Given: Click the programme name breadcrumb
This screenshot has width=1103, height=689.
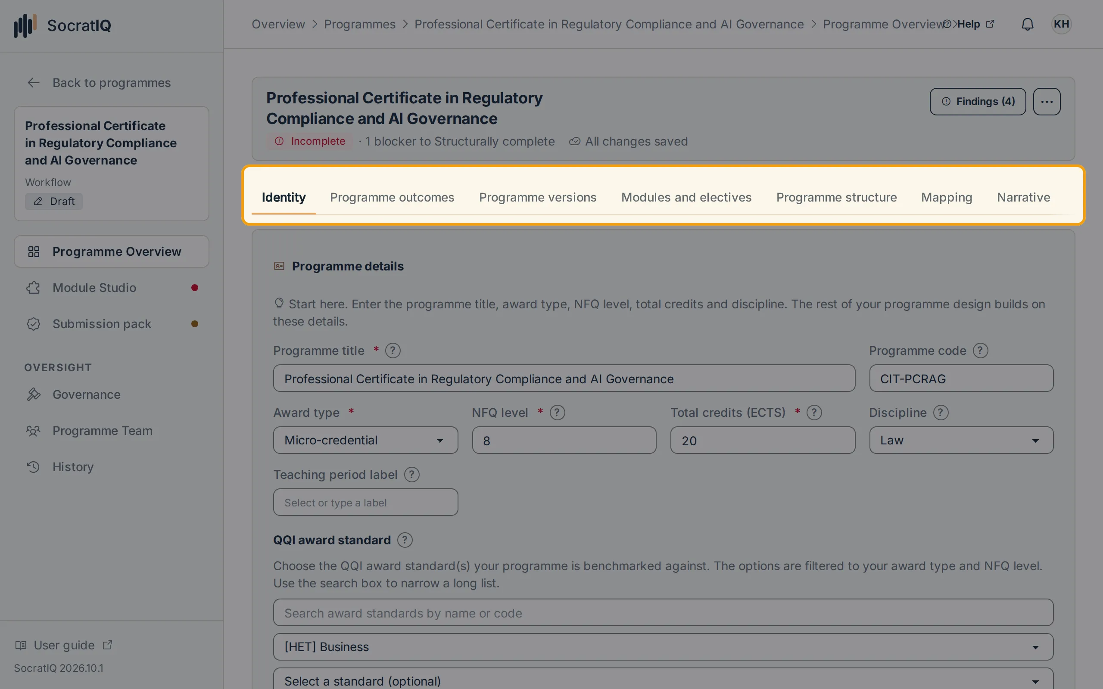Looking at the screenshot, I should tap(609, 24).
